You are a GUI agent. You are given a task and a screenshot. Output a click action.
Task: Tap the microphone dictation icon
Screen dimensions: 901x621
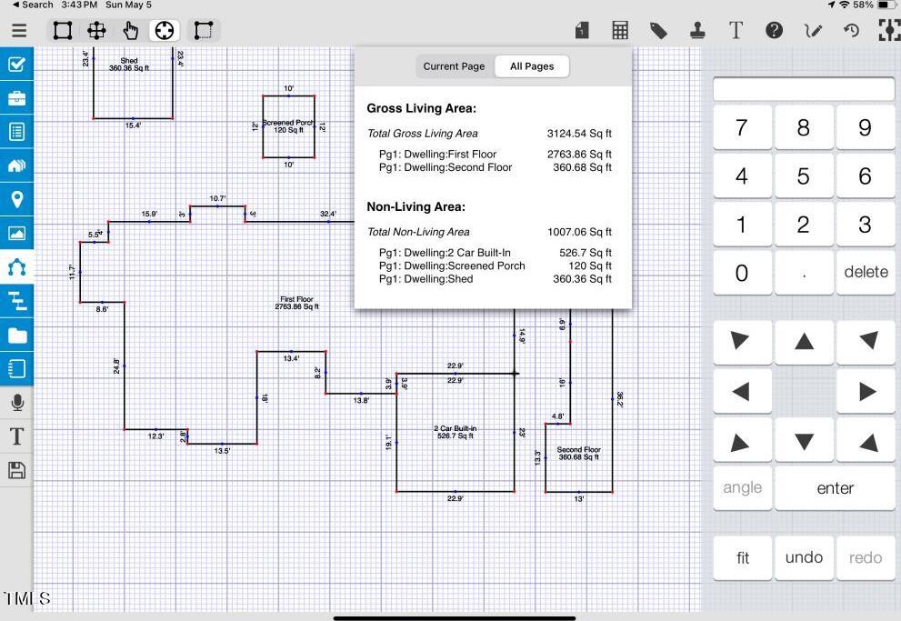(17, 403)
